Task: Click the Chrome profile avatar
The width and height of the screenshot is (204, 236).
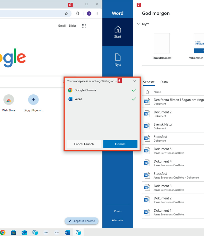Action: pos(89,14)
